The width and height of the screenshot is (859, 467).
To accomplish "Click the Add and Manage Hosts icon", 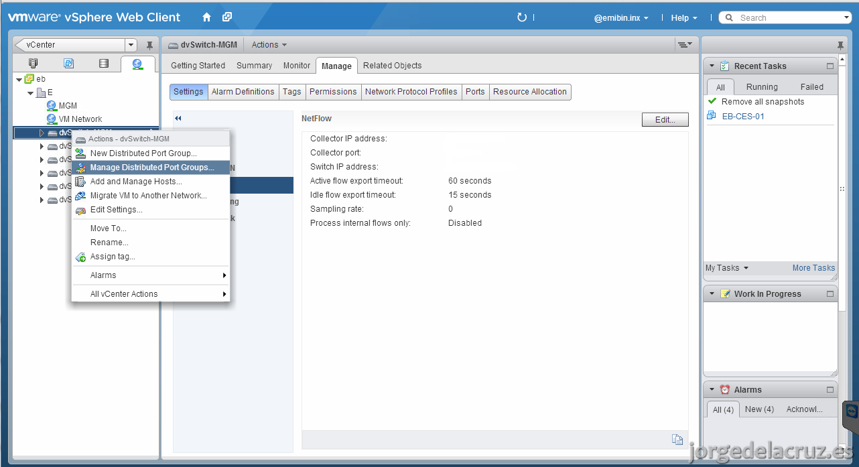I will 80,182.
